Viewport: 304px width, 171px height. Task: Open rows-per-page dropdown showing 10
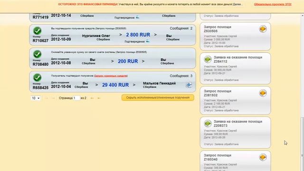(36, 98)
